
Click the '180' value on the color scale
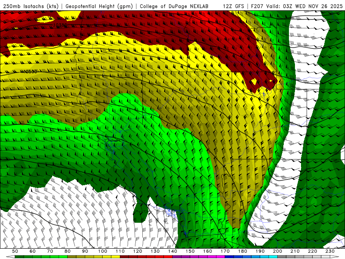242,251
